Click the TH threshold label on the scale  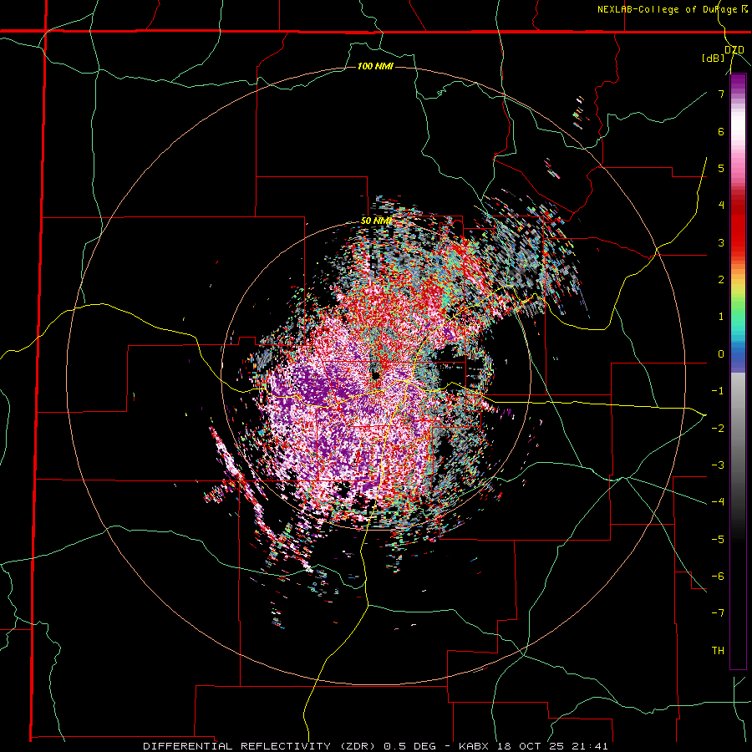tap(718, 651)
